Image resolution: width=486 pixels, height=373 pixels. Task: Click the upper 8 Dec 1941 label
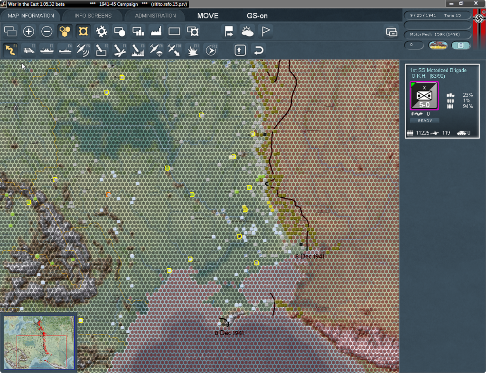[x=309, y=256]
